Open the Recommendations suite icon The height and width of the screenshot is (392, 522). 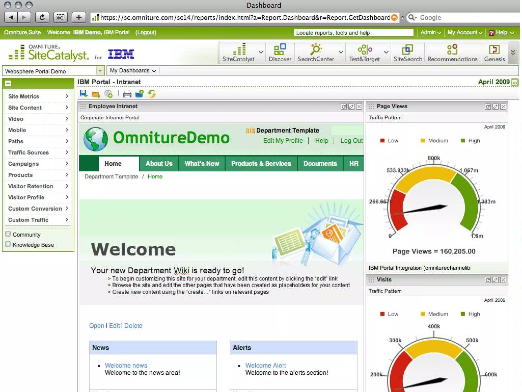point(452,52)
